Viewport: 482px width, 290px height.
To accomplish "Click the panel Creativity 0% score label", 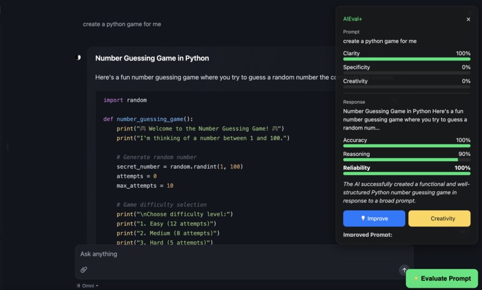I will coord(407,81).
